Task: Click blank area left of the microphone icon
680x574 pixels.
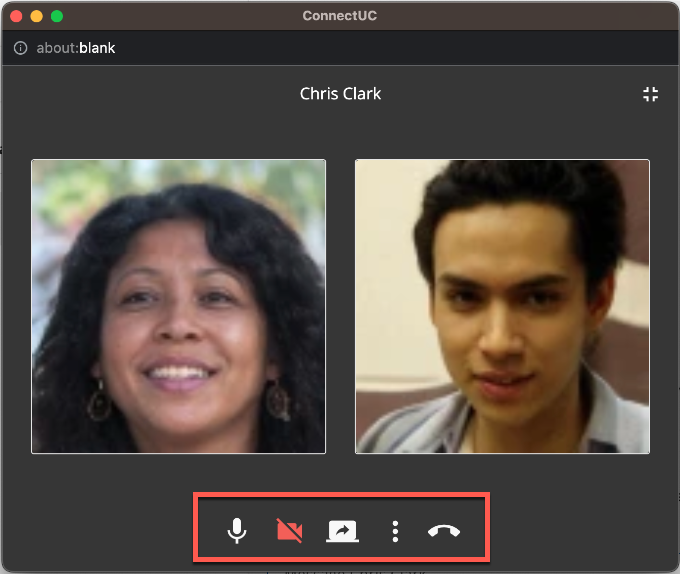Action: 212,531
